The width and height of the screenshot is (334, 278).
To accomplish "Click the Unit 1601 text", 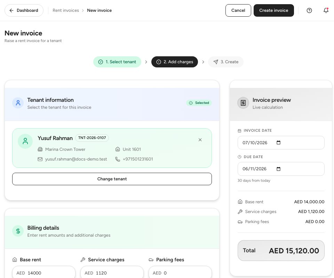I will click(132, 149).
